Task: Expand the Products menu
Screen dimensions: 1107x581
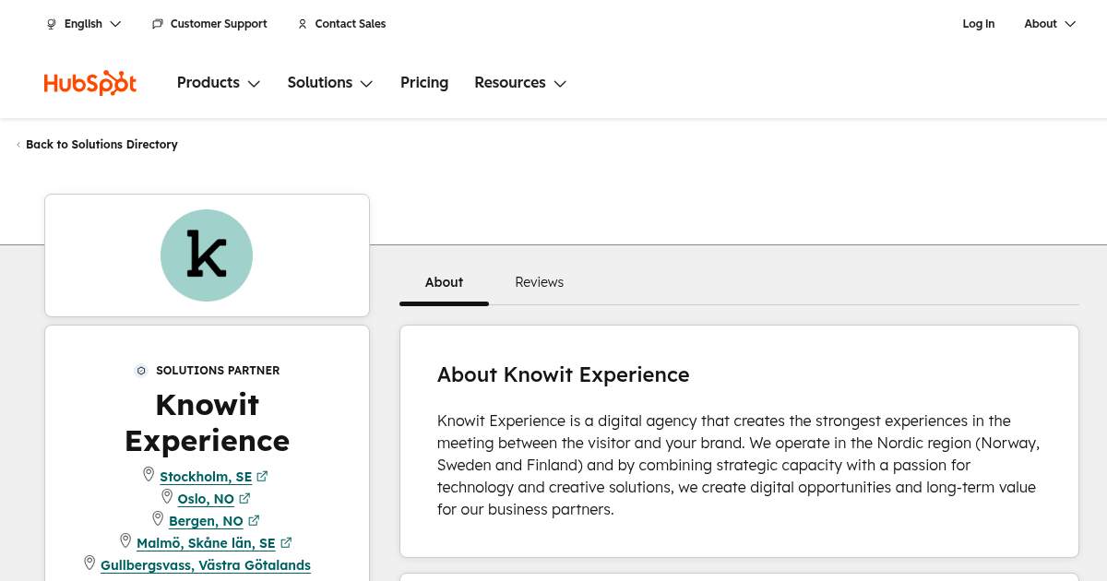Action: [x=219, y=83]
